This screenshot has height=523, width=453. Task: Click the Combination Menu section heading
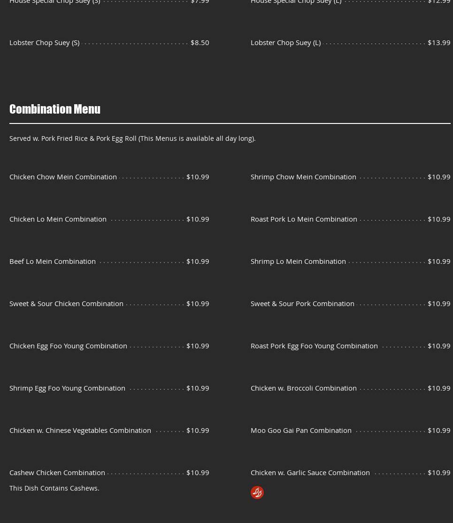[x=55, y=109]
